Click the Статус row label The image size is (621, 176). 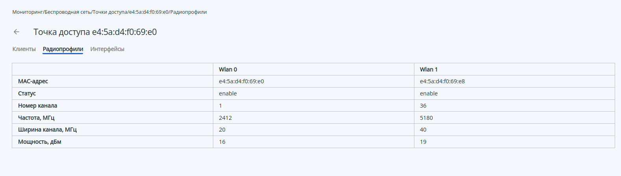click(x=27, y=93)
